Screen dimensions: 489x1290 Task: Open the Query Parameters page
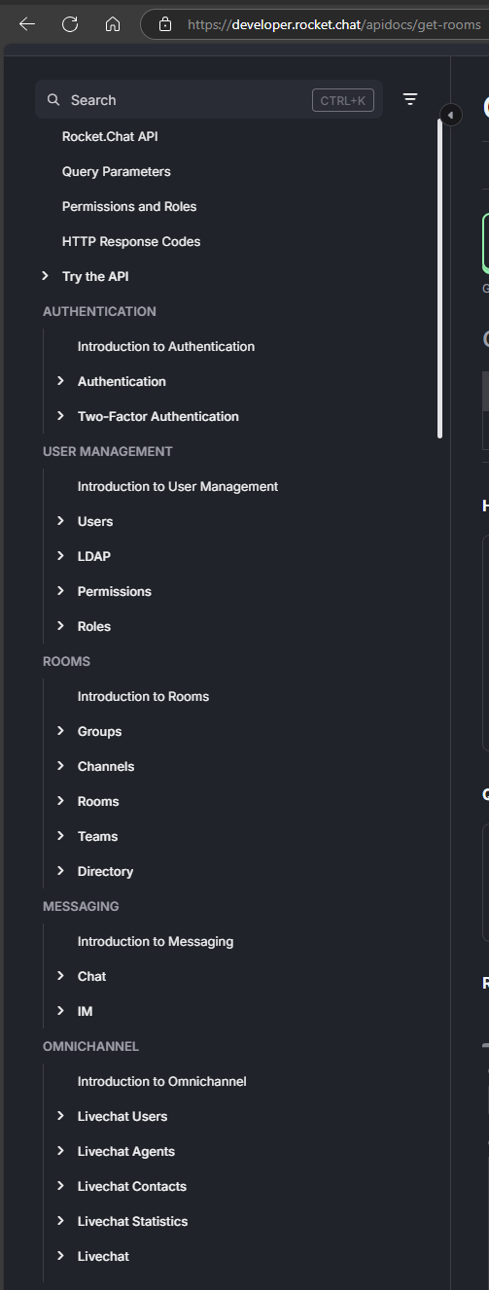click(x=117, y=171)
